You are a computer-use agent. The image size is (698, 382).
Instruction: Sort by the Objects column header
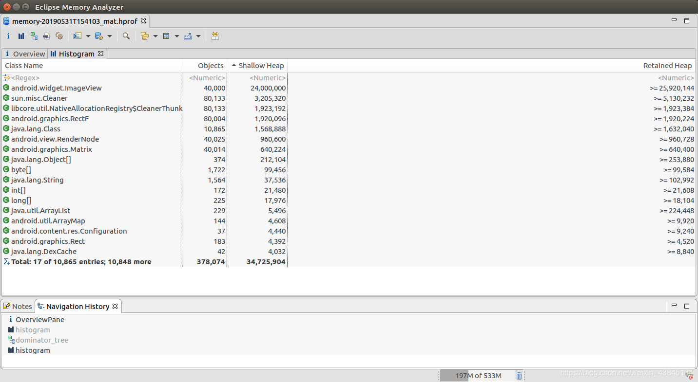(x=205, y=66)
